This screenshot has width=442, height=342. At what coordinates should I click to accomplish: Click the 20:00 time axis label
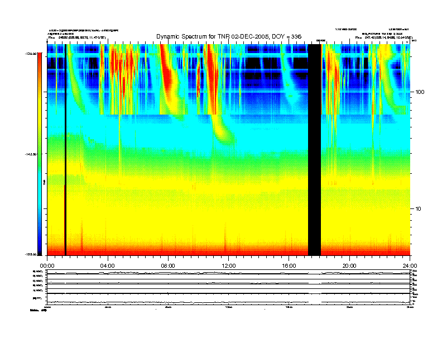[349, 266]
